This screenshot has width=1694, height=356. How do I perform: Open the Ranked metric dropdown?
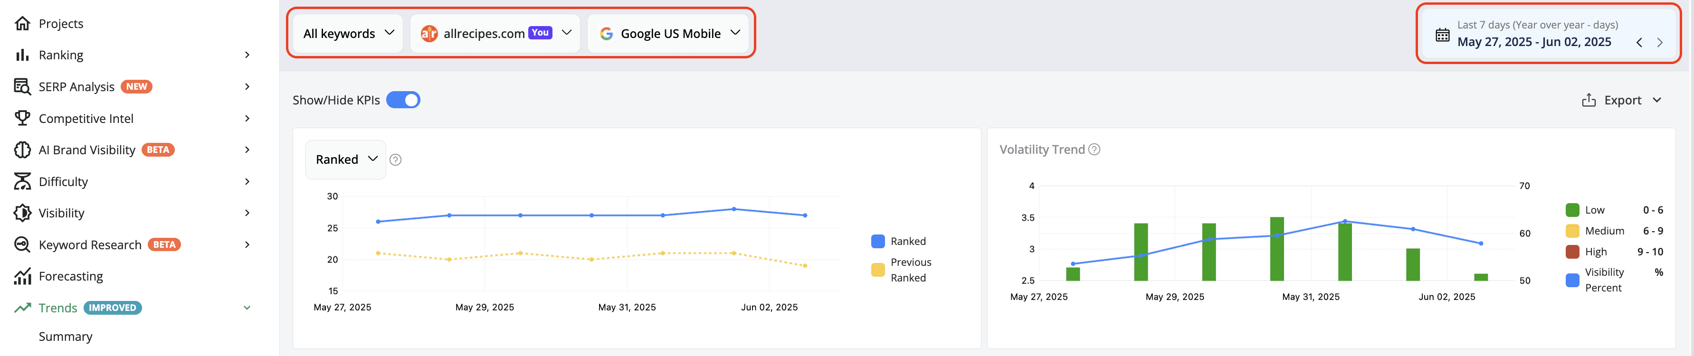point(346,159)
